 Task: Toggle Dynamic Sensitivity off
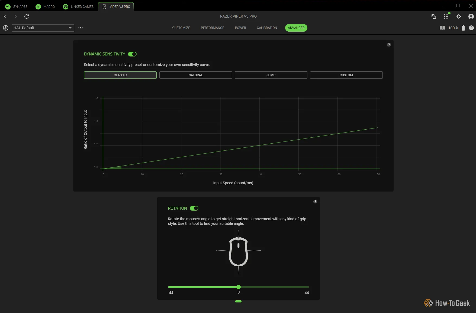[x=132, y=54]
